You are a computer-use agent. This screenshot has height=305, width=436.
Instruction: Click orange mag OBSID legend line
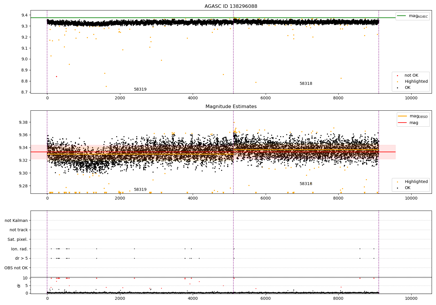point(403,116)
